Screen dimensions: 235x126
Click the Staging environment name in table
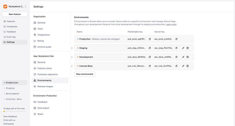tap(83, 48)
